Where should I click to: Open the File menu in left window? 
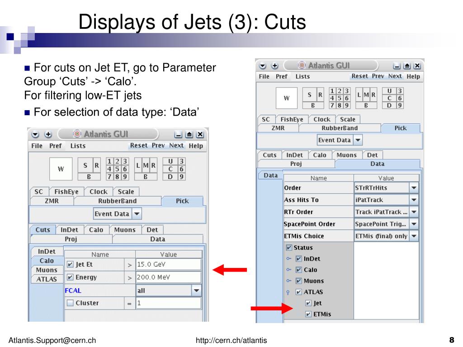37,146
